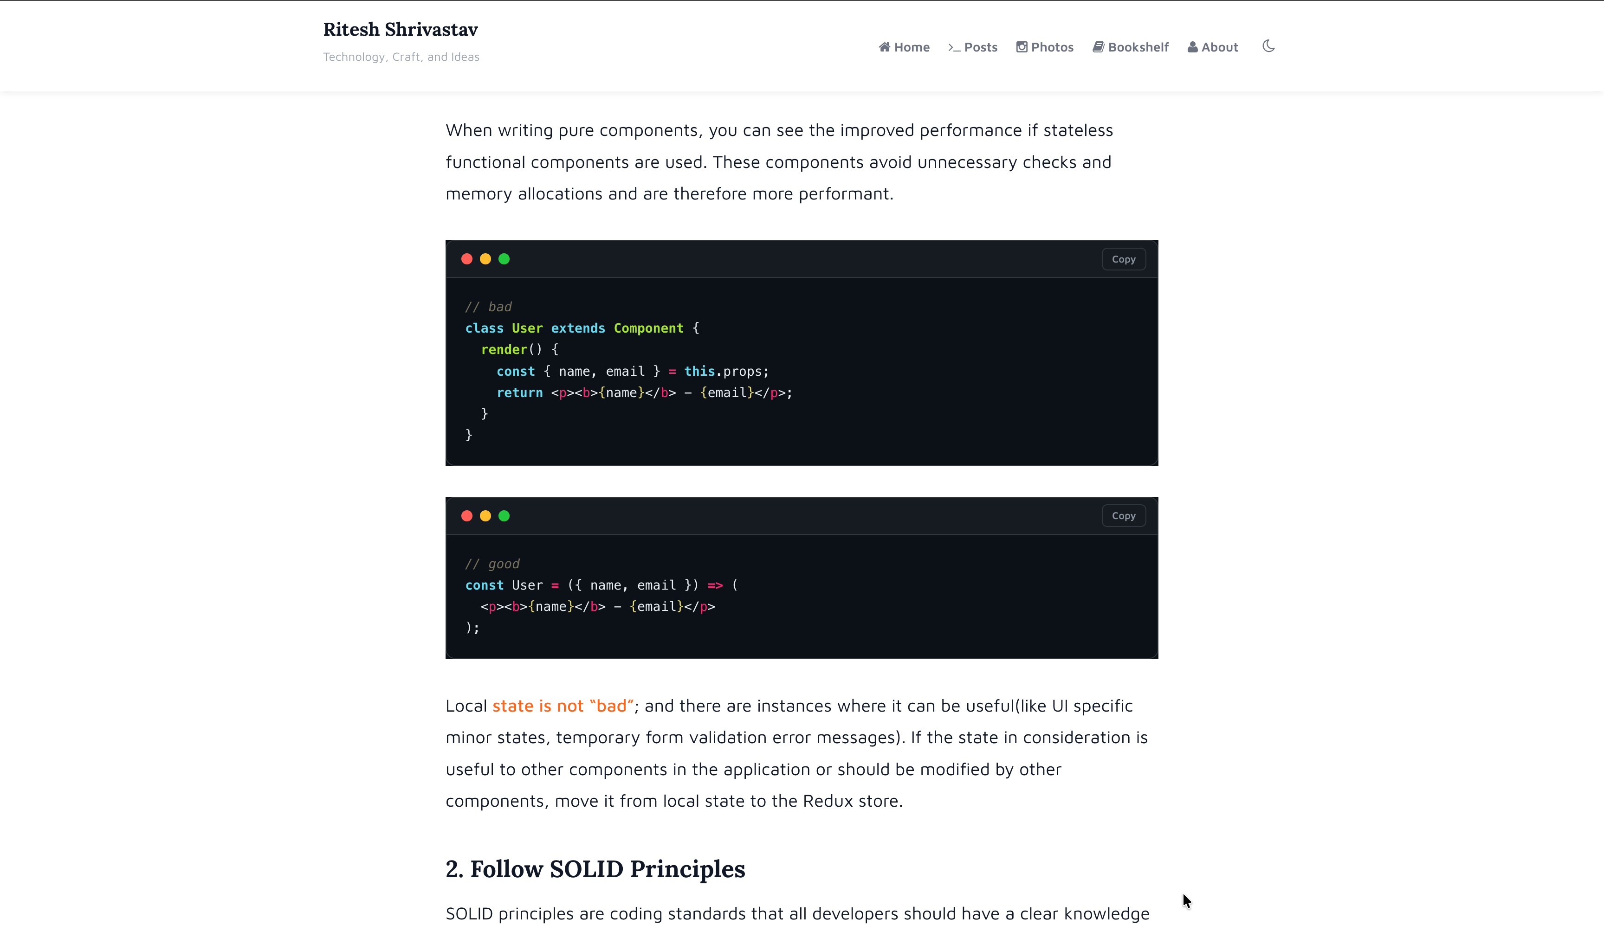Open the Posts menu item

click(x=980, y=47)
